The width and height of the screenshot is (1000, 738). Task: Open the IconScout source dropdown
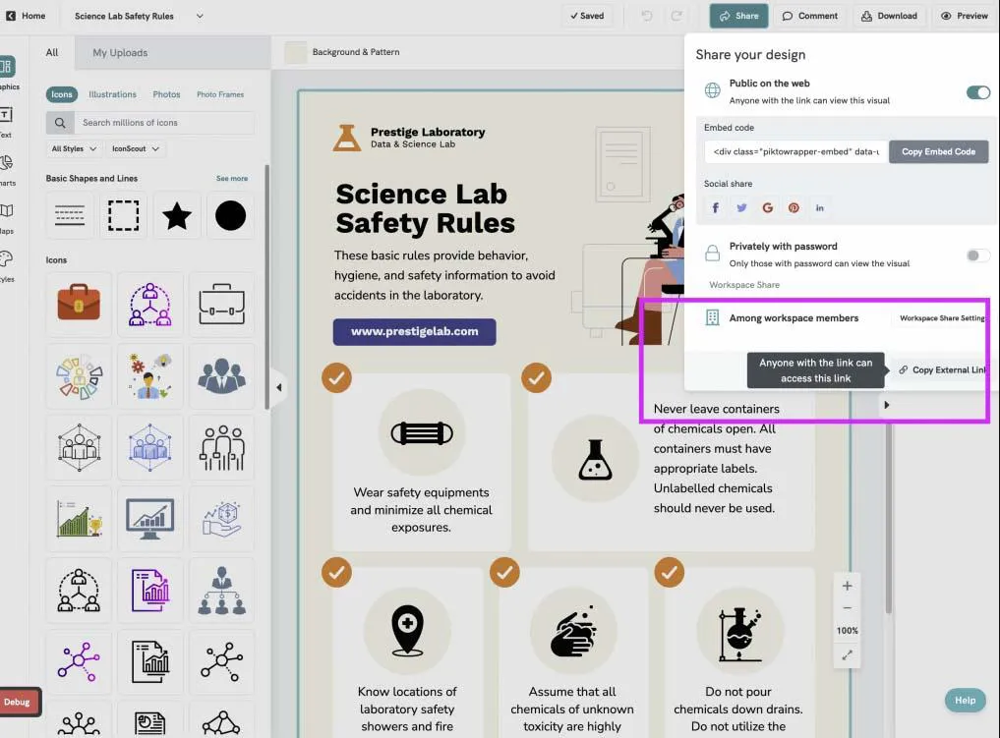tap(136, 148)
